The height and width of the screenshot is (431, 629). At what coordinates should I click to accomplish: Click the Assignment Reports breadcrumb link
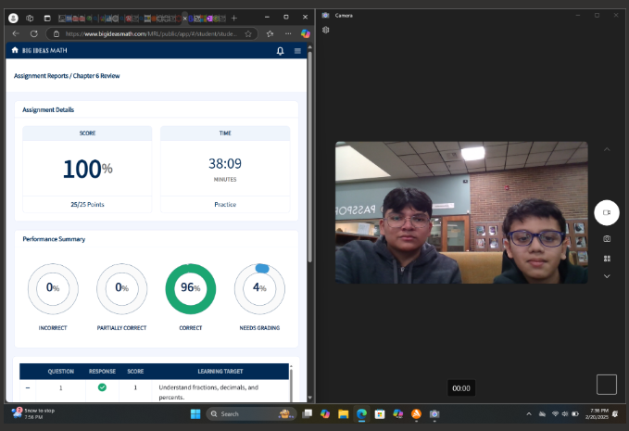click(41, 76)
